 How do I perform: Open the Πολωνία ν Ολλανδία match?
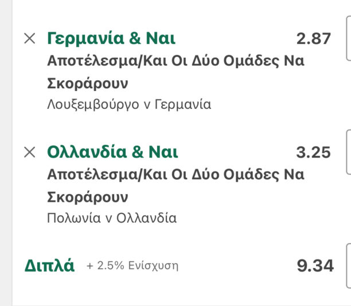tap(112, 218)
